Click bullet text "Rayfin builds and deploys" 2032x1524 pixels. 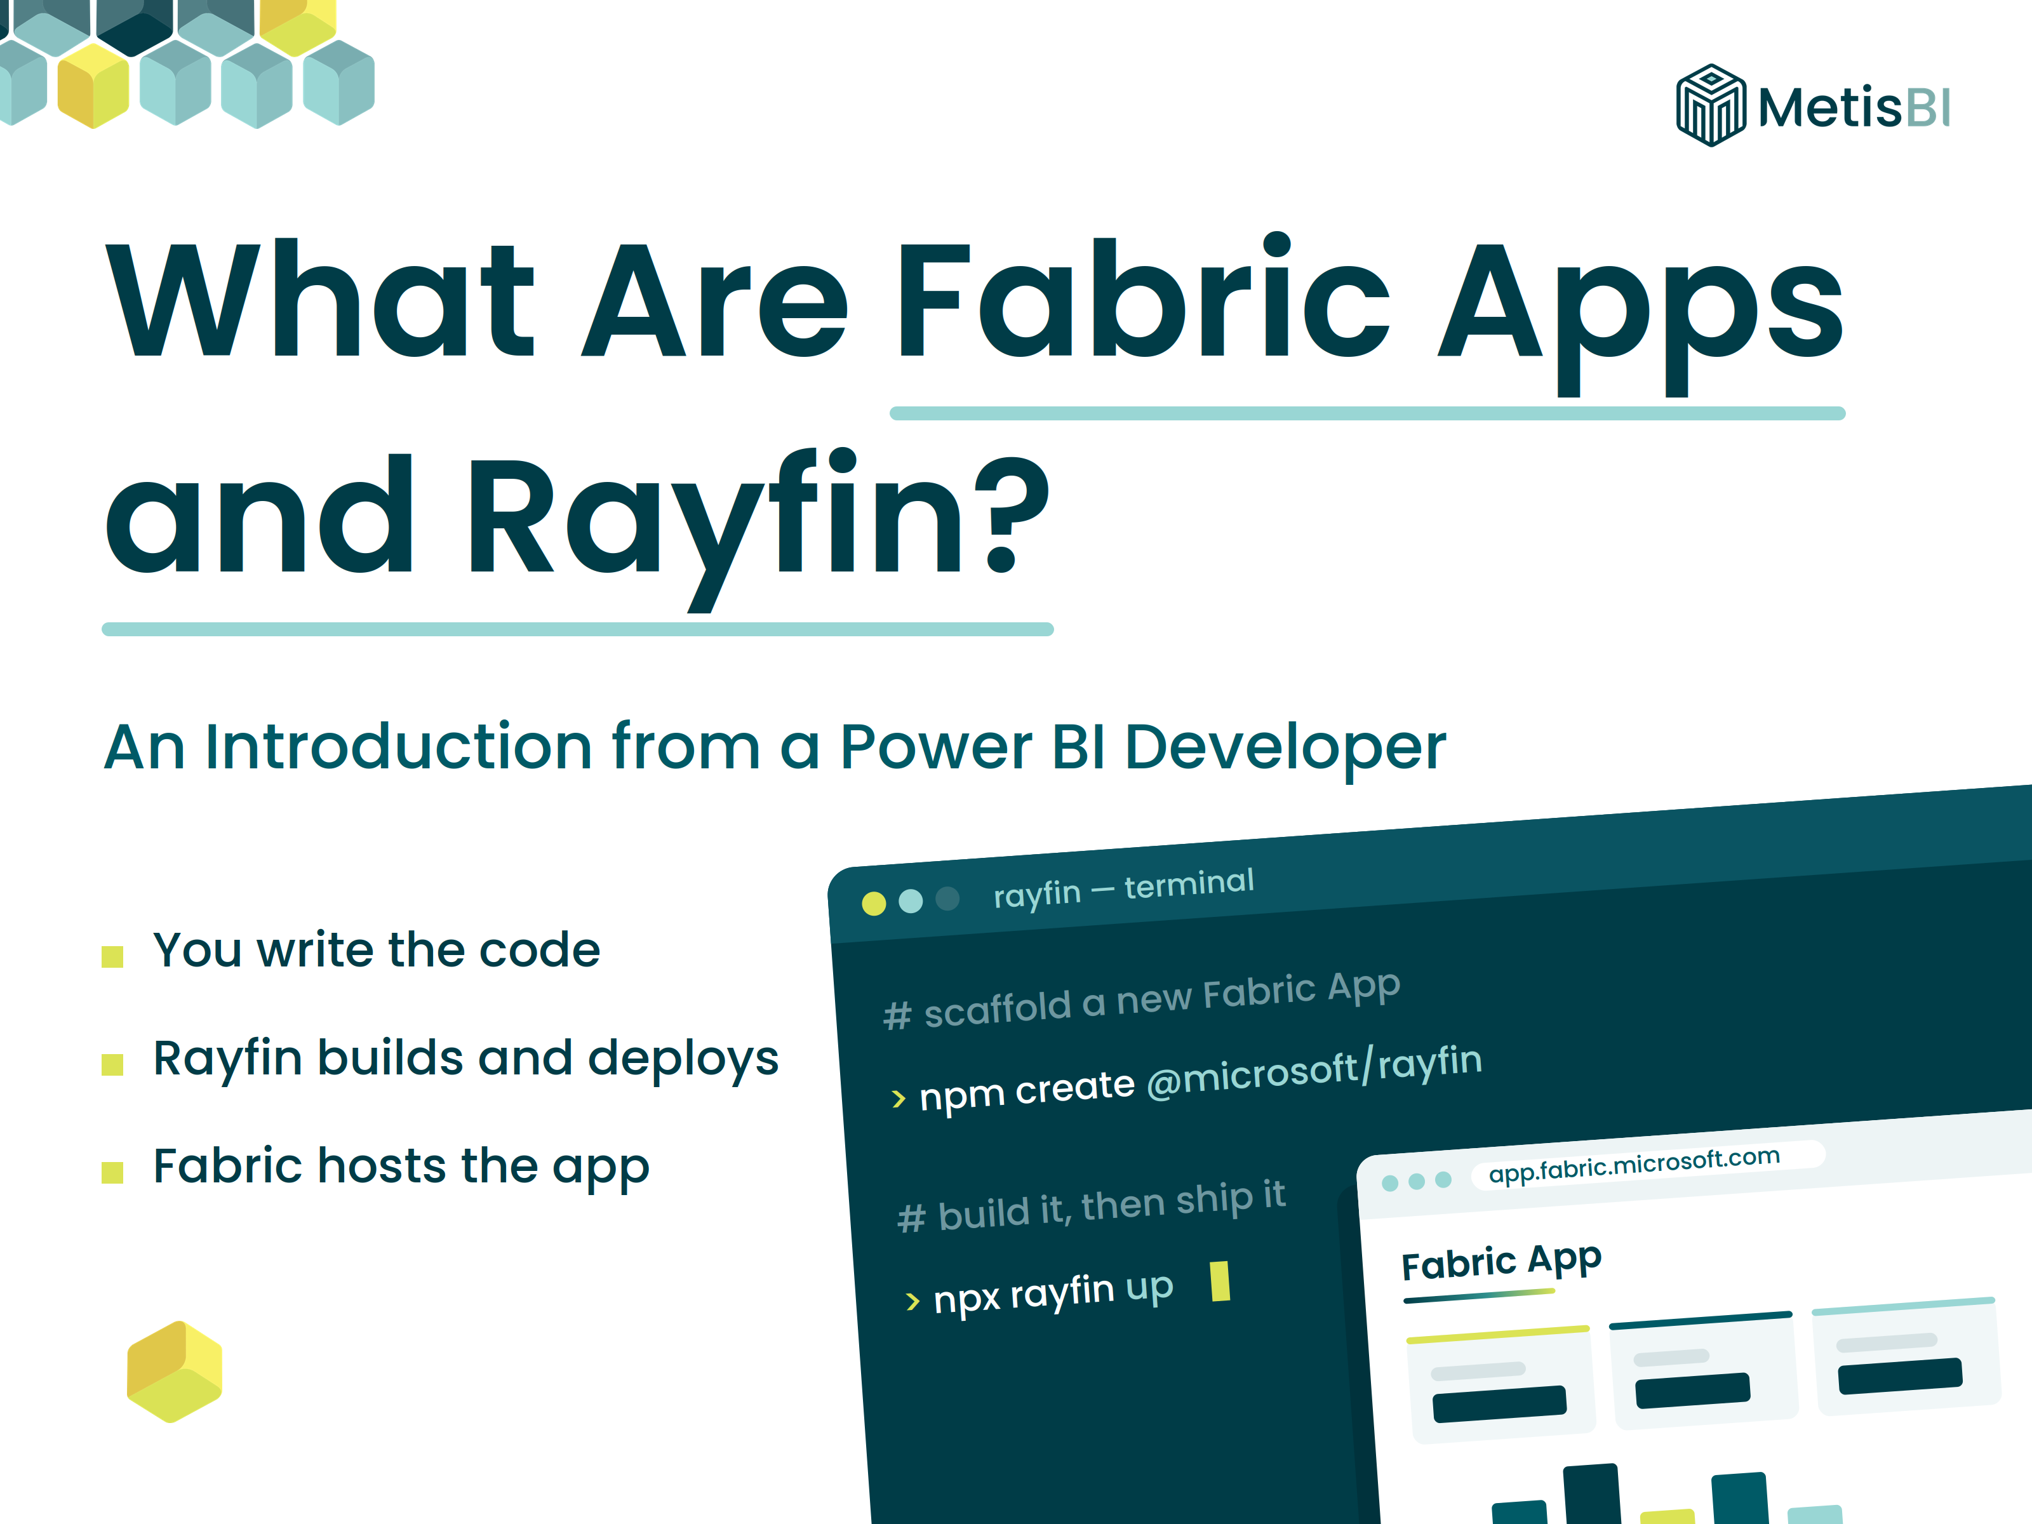point(465,1059)
